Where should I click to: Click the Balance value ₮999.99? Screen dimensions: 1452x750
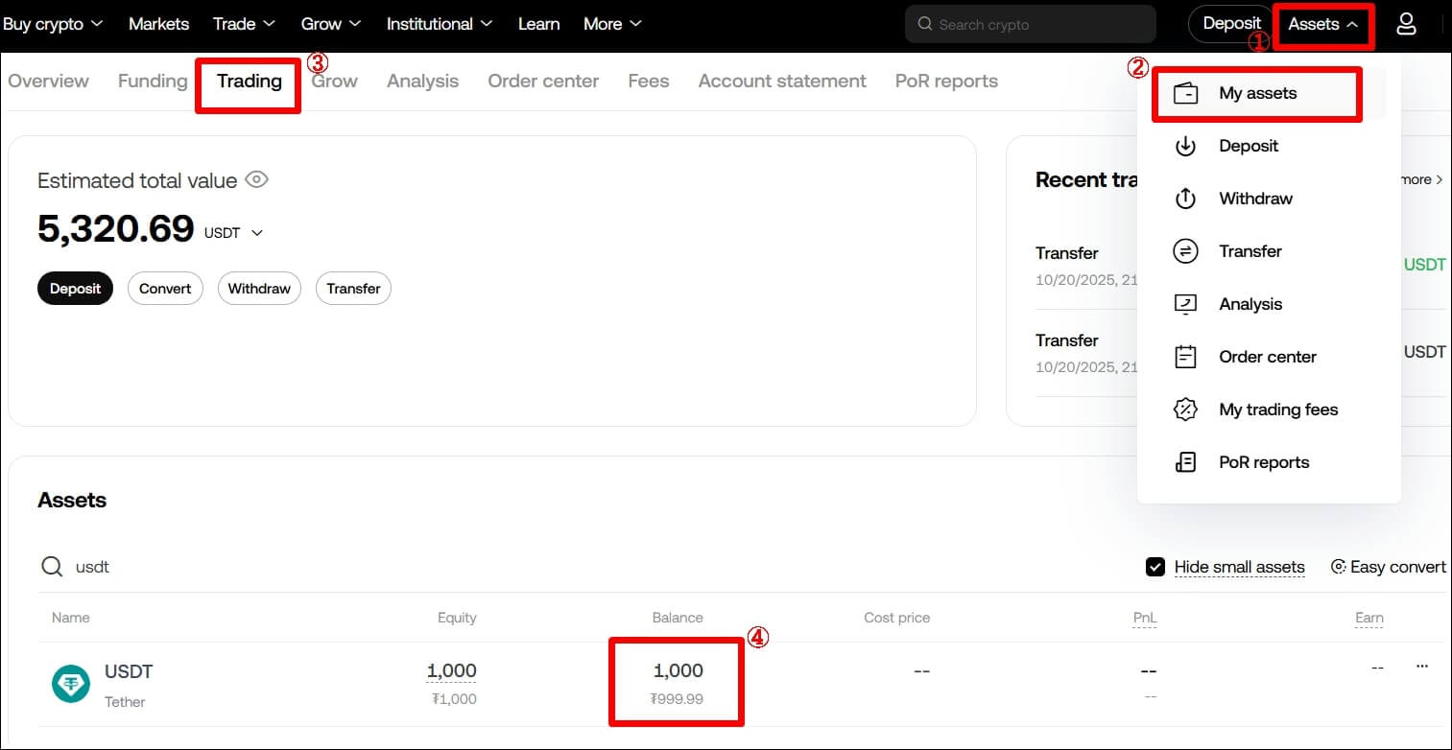point(677,699)
